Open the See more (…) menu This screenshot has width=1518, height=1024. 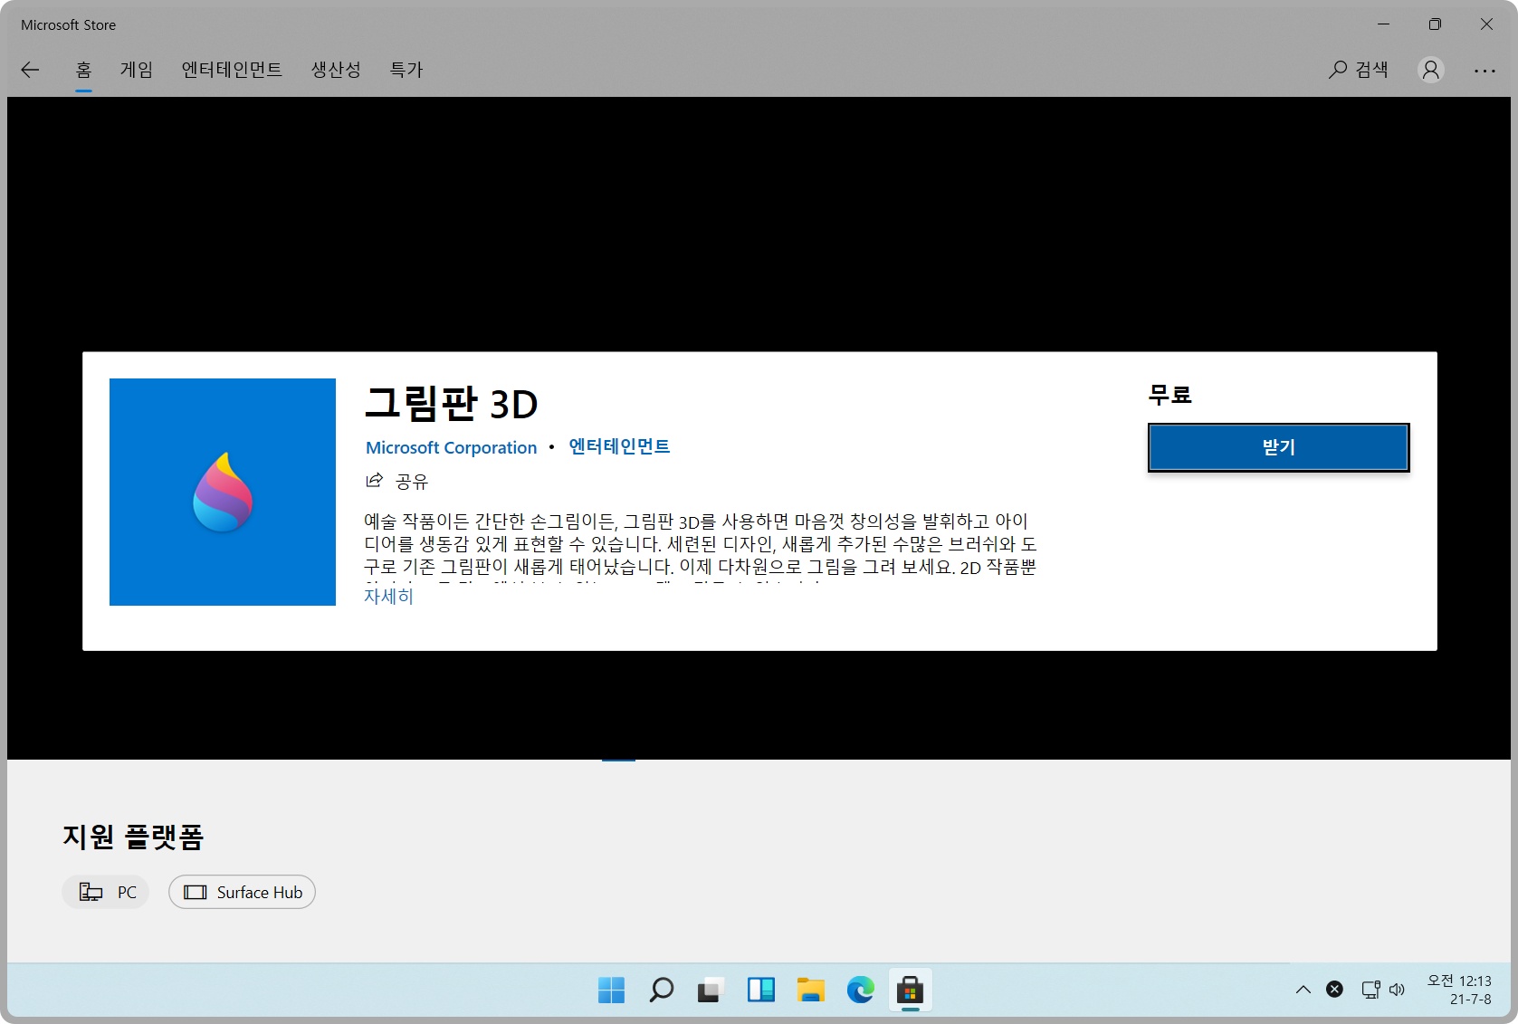(1485, 69)
